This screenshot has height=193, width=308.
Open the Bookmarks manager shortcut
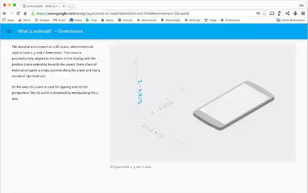[x=146, y=20]
